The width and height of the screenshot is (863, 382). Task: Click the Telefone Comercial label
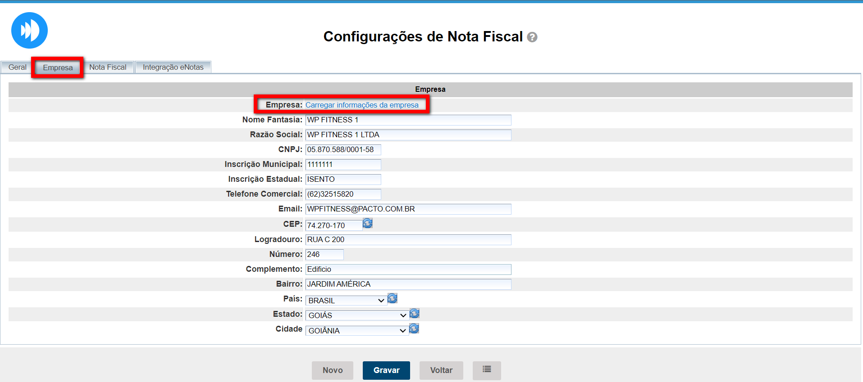point(265,194)
